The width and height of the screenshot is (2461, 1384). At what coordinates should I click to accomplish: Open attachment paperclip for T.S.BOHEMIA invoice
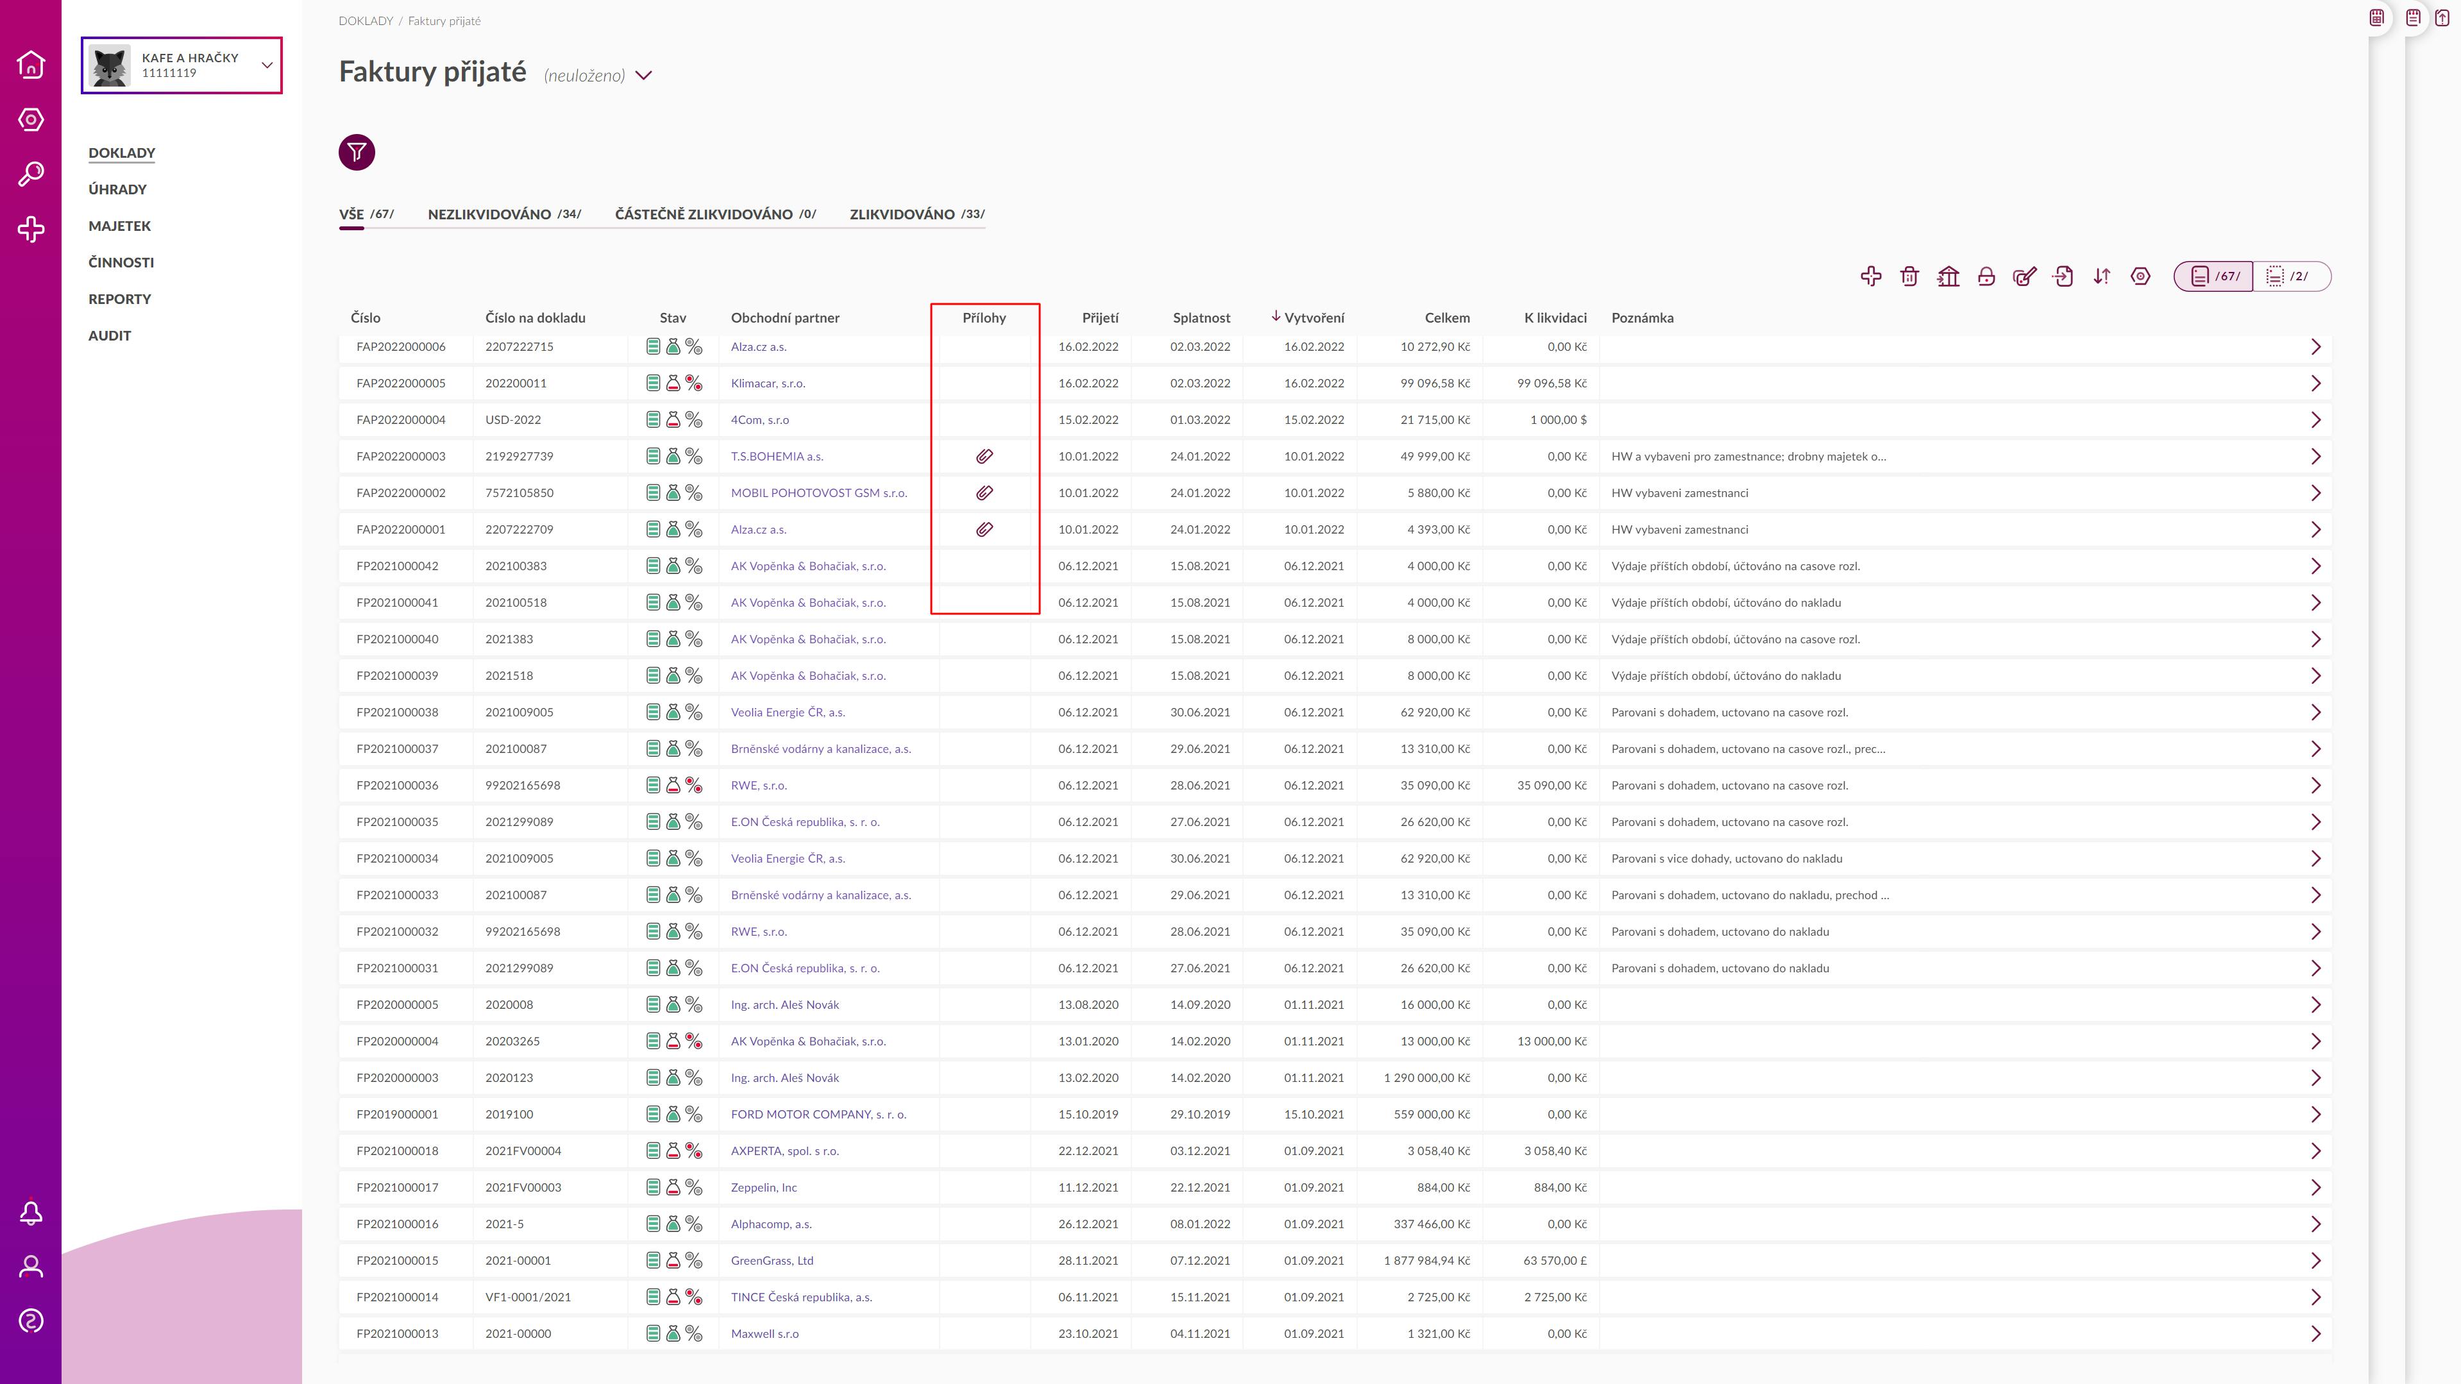[984, 457]
